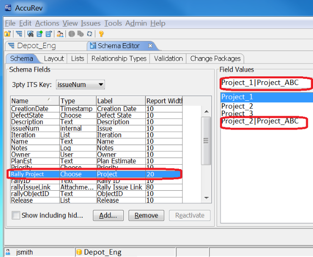Click the binoculars search icon
Viewport: 313px width, 257px height.
tap(30, 34)
